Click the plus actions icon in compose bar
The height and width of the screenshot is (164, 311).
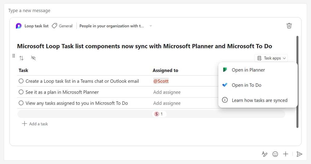point(286,154)
